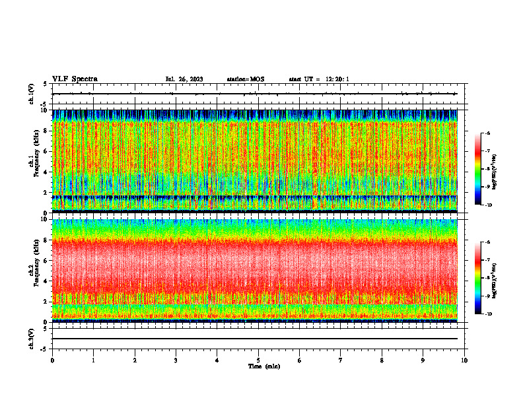Click the "ch.1(V)" axis label at top
523x404 pixels.
pos(32,94)
